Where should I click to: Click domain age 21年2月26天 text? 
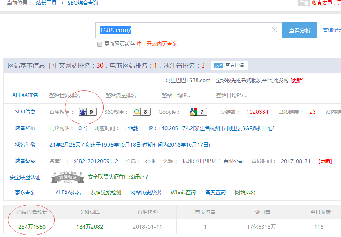[65, 145]
